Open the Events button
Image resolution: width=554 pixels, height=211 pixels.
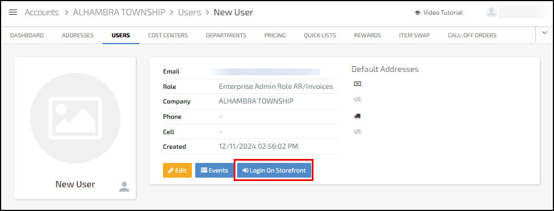pos(214,170)
